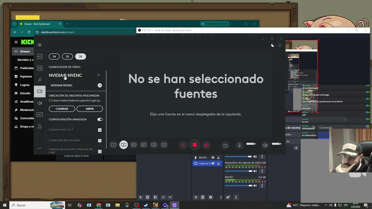Open Dispositivo de captura audio options menu

[262, 171]
